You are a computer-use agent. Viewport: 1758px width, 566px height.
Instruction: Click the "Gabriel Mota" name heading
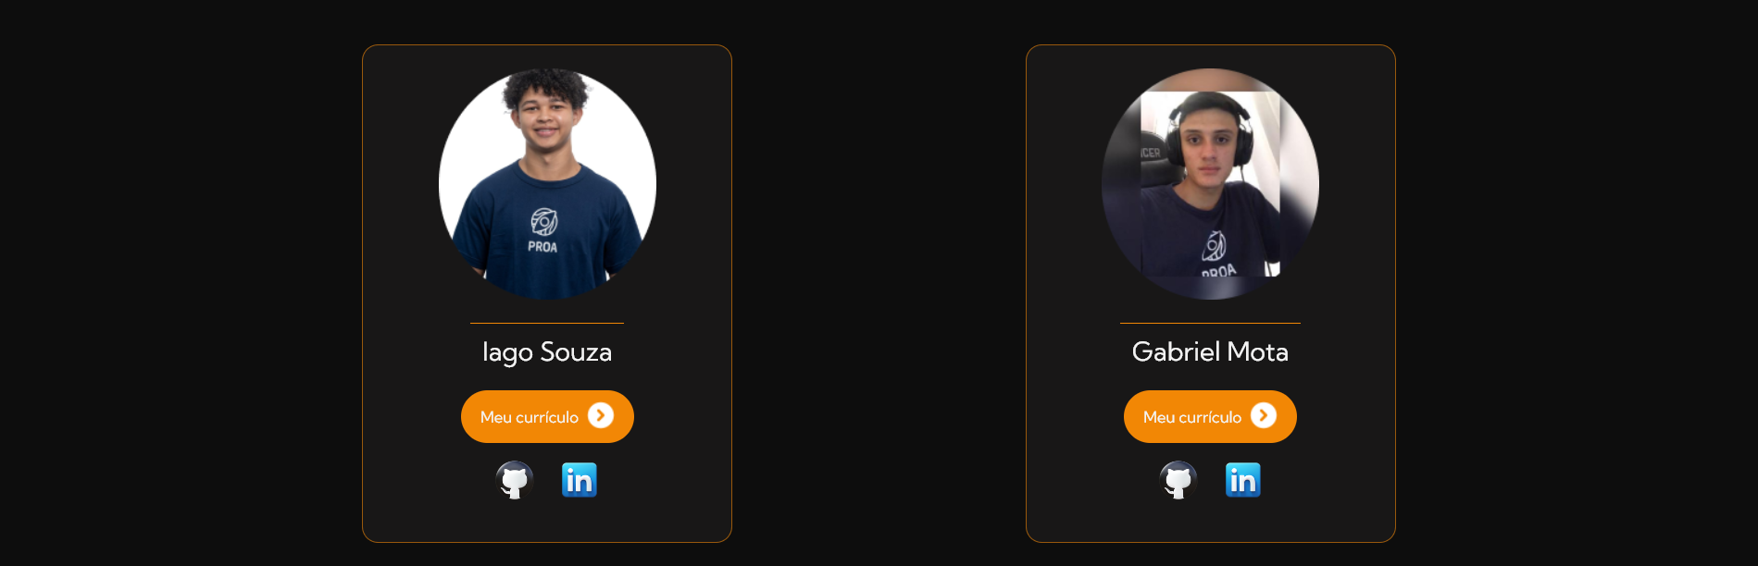coord(1210,352)
